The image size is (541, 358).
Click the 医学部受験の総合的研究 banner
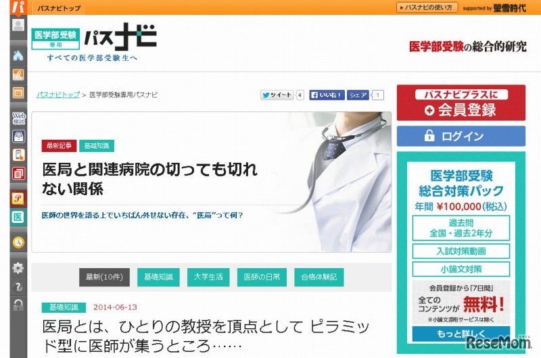[x=468, y=46]
